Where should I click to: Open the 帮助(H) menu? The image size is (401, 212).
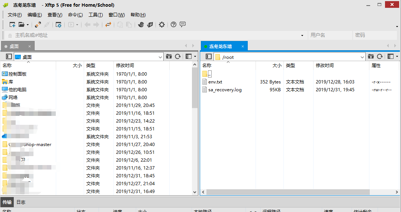click(138, 15)
